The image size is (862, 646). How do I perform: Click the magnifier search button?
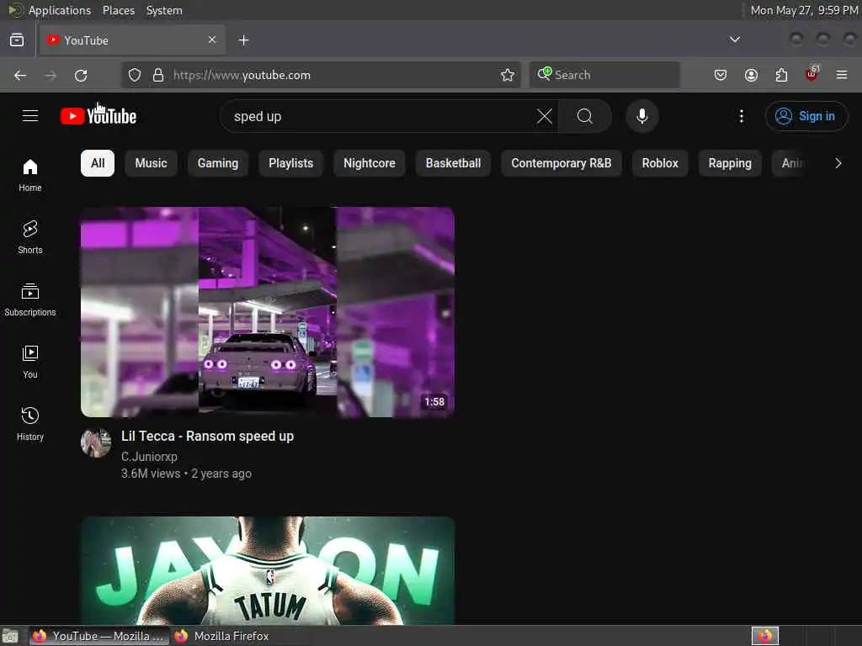click(x=585, y=116)
